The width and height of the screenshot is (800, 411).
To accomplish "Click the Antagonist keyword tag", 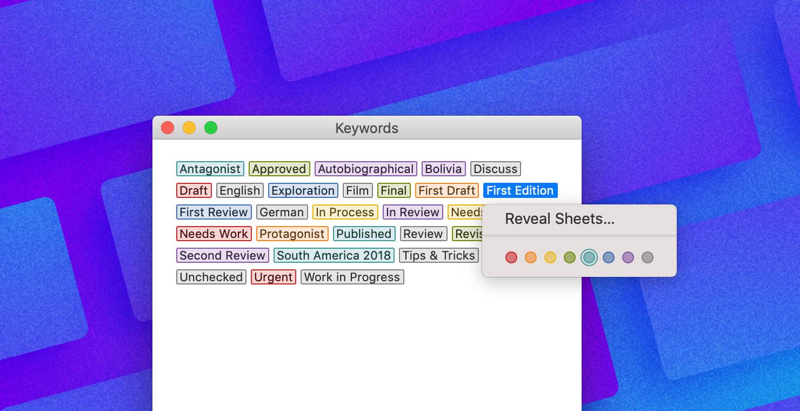I will click(210, 169).
